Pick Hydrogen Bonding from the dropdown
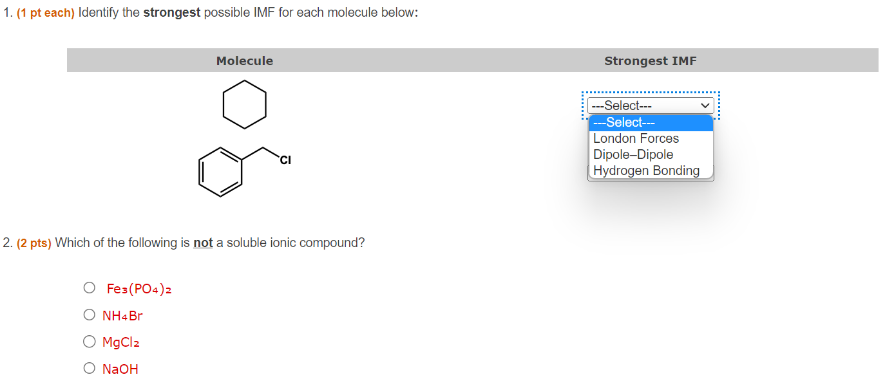Image resolution: width=885 pixels, height=386 pixels. click(647, 170)
